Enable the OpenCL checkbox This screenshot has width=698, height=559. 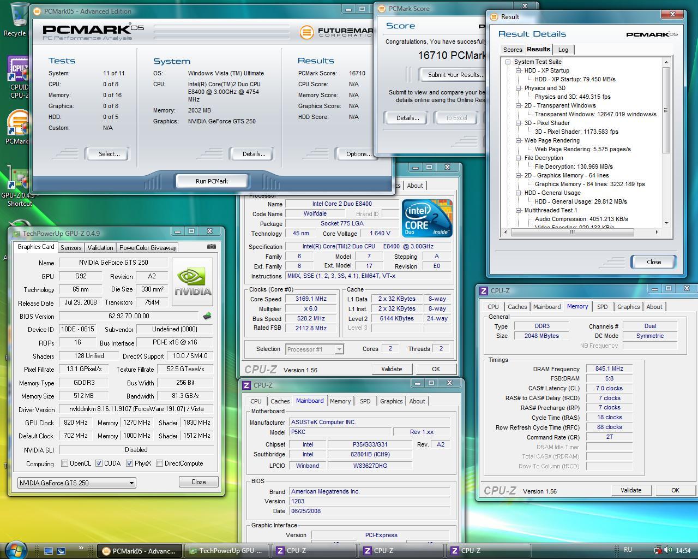65,463
